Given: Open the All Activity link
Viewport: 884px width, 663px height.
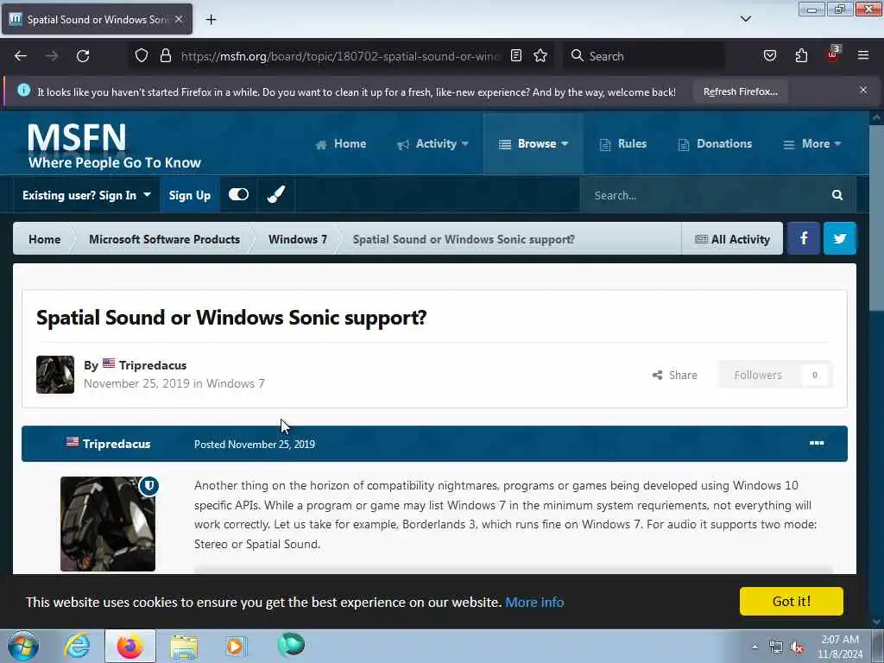Looking at the screenshot, I should 732,239.
